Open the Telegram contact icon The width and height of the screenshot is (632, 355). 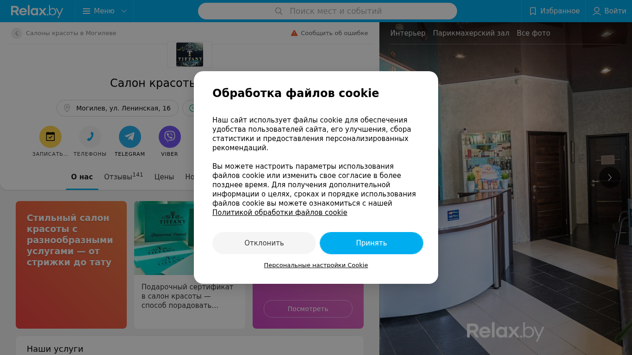130,137
